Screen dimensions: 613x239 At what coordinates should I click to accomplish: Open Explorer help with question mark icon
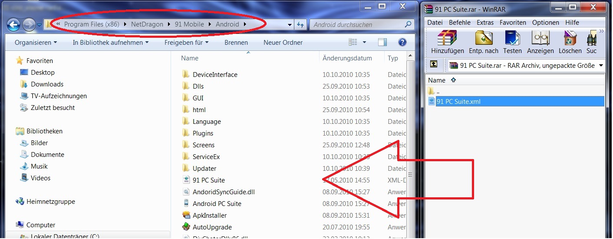point(402,42)
